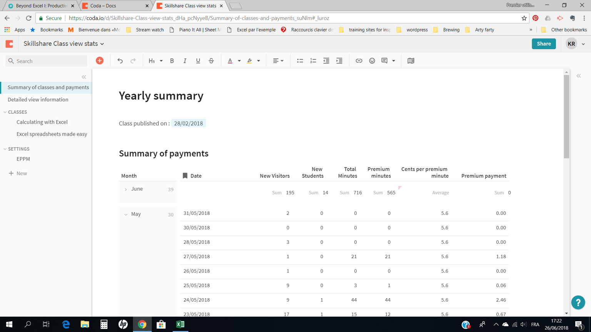This screenshot has width=591, height=332.
Task: Toggle strikethrough formatting
Action: [211, 61]
